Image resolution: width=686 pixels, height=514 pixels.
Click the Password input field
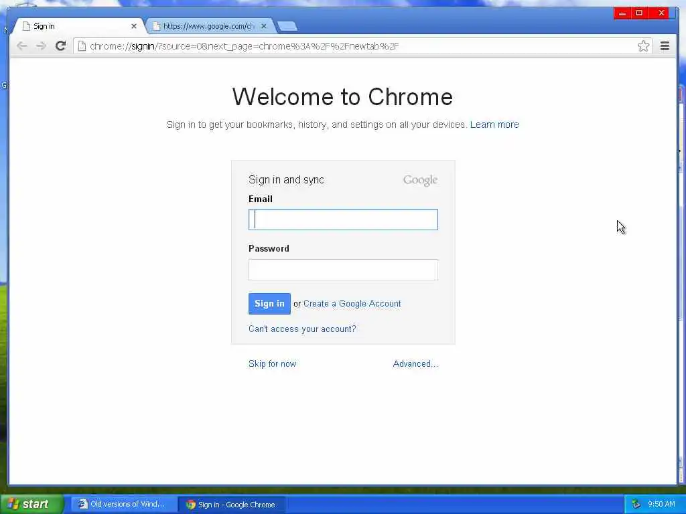click(x=343, y=270)
